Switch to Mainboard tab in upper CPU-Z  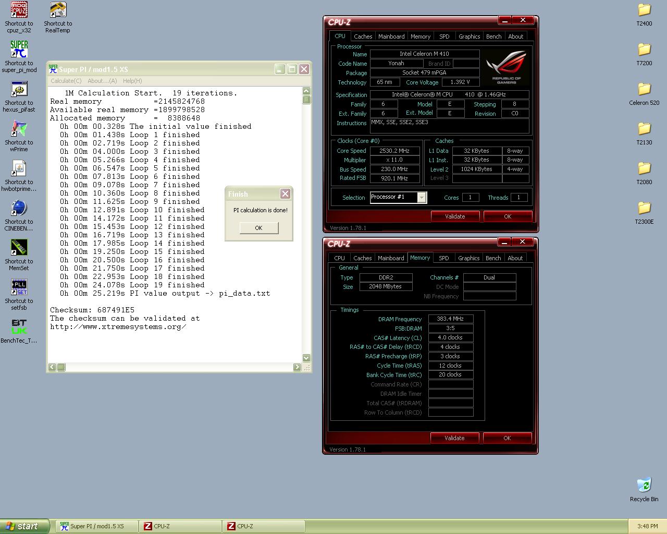[391, 37]
